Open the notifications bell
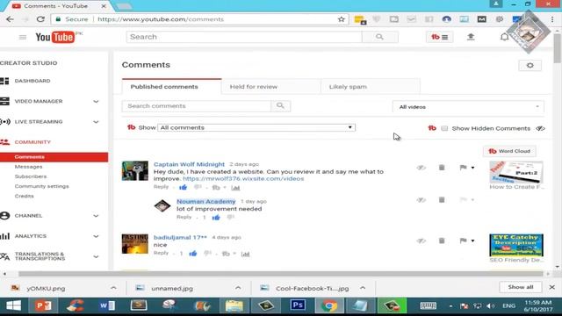Image resolution: width=562 pixels, height=316 pixels. point(504,37)
